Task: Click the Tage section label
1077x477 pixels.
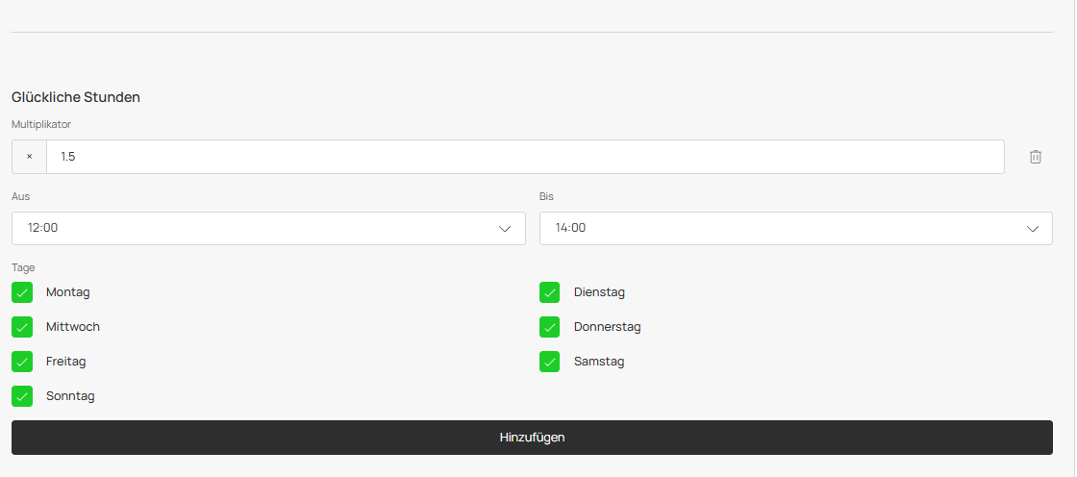Action: click(x=23, y=267)
